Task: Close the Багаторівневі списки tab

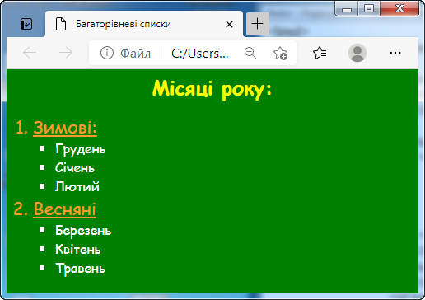Action: coord(229,25)
